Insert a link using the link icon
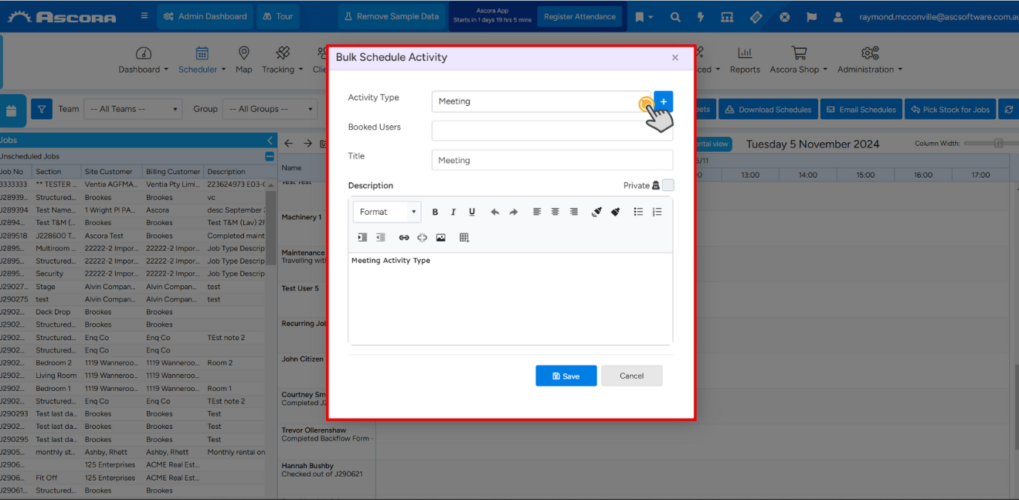This screenshot has height=500, width=1019. coord(403,238)
